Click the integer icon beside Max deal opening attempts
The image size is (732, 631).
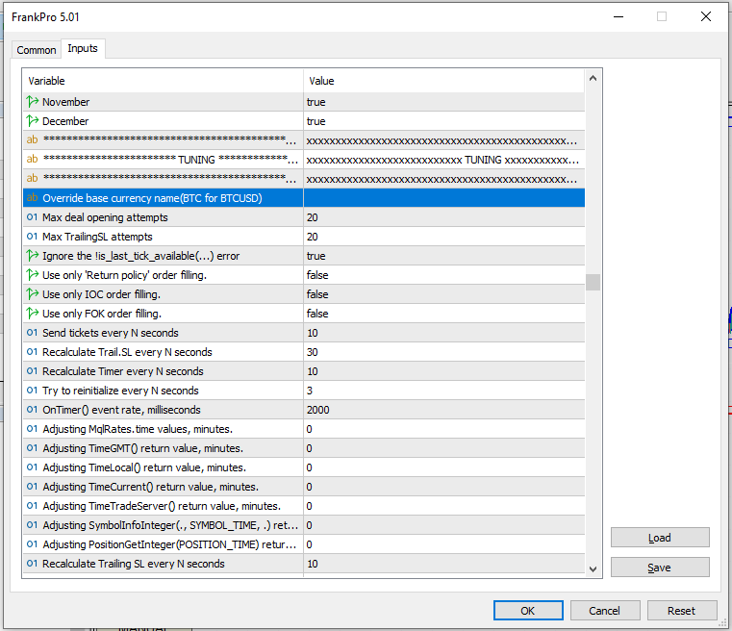[x=32, y=217]
